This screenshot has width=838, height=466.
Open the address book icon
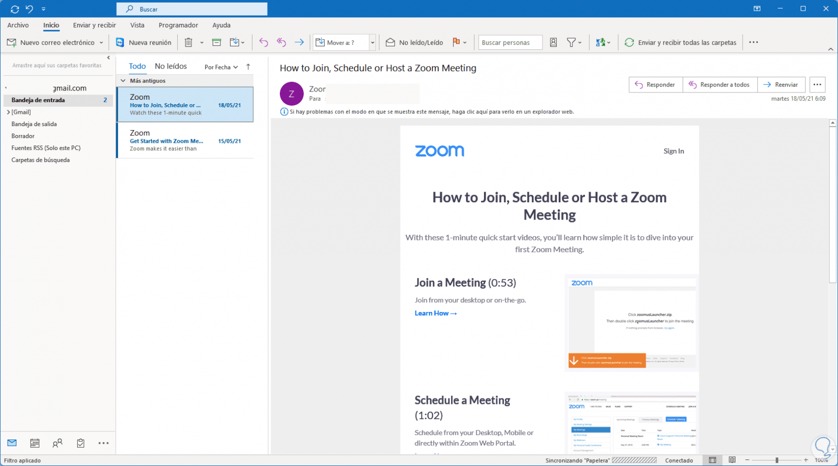[554, 43]
